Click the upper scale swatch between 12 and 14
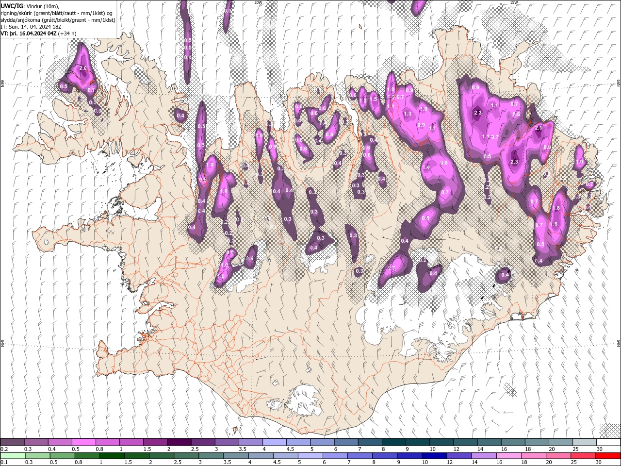 coord(465,442)
